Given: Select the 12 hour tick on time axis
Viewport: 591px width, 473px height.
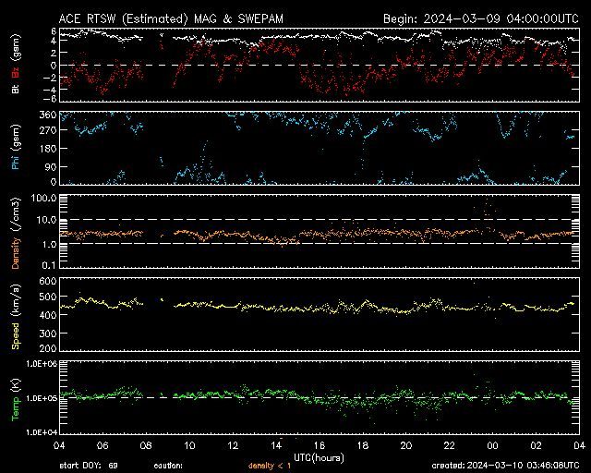Looking at the screenshot, I should click(232, 444).
